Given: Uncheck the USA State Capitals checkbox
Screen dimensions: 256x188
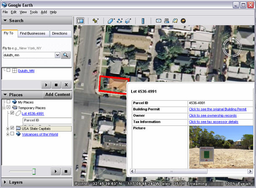Looking at the screenshot, I should pyautogui.click(x=12, y=128).
